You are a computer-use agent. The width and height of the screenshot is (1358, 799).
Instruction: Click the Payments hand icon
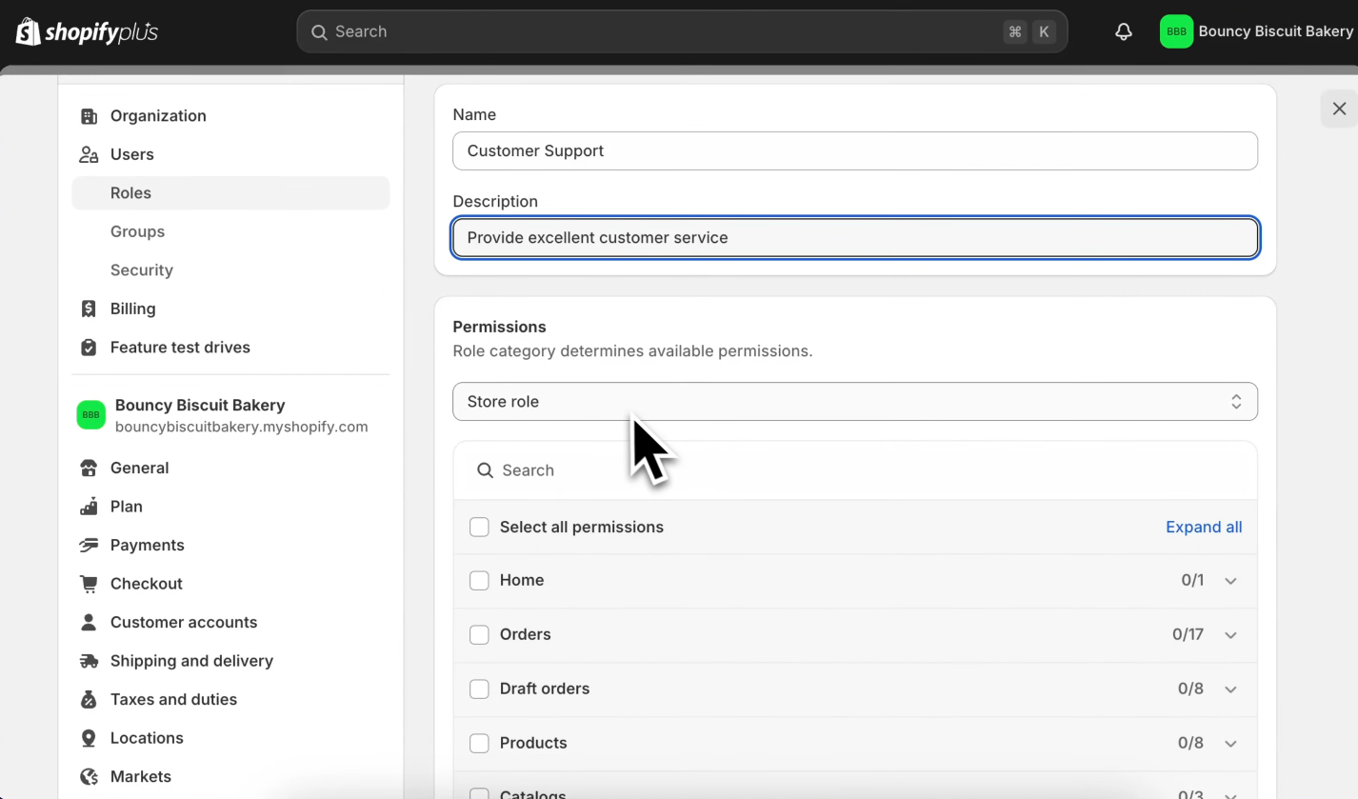tap(89, 545)
